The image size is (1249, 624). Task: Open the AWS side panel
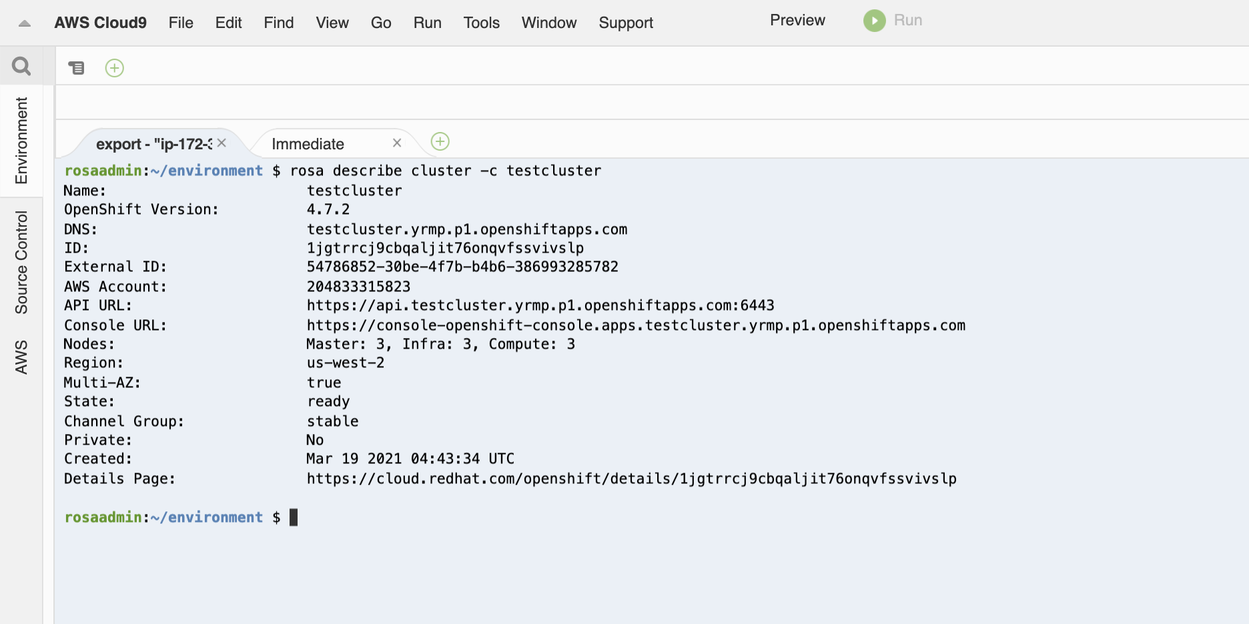click(21, 357)
